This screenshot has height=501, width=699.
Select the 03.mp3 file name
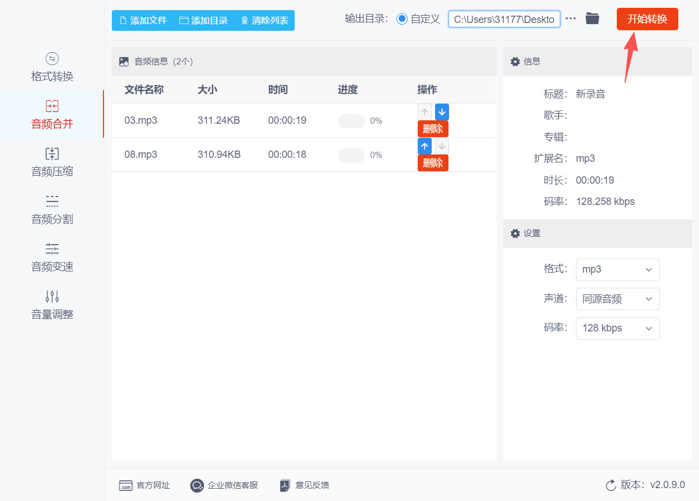click(141, 120)
